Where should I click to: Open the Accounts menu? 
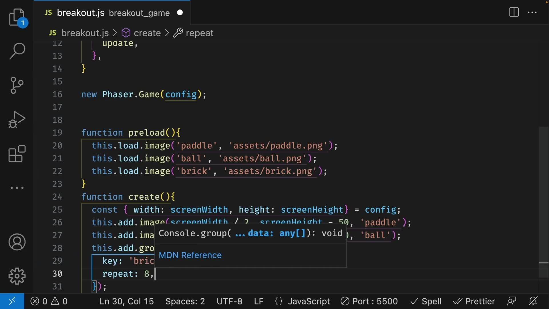17,242
